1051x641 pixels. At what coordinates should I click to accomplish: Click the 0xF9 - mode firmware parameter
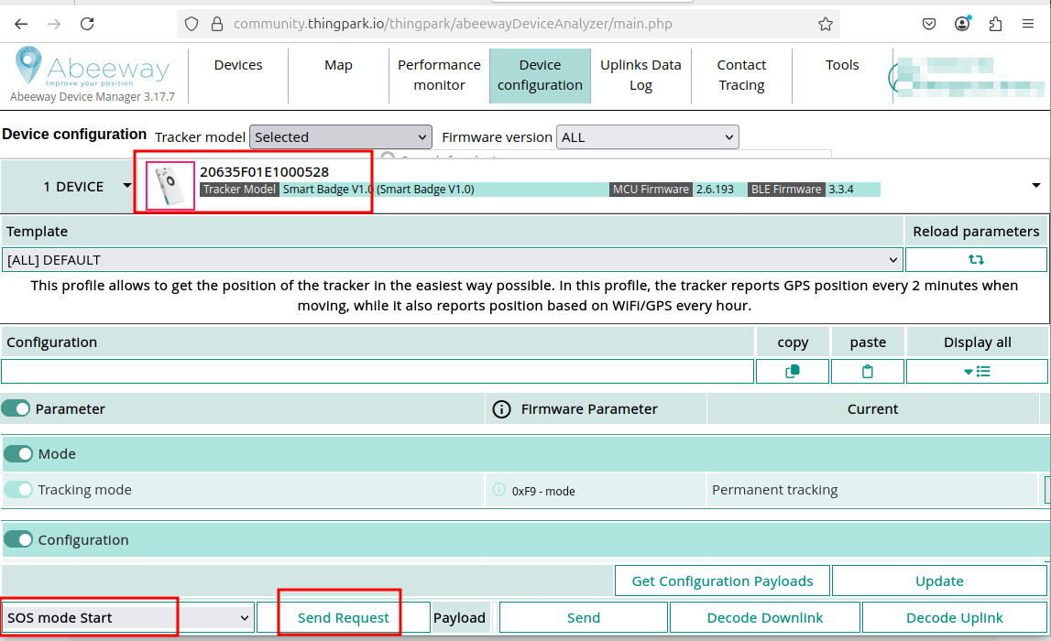(x=543, y=491)
